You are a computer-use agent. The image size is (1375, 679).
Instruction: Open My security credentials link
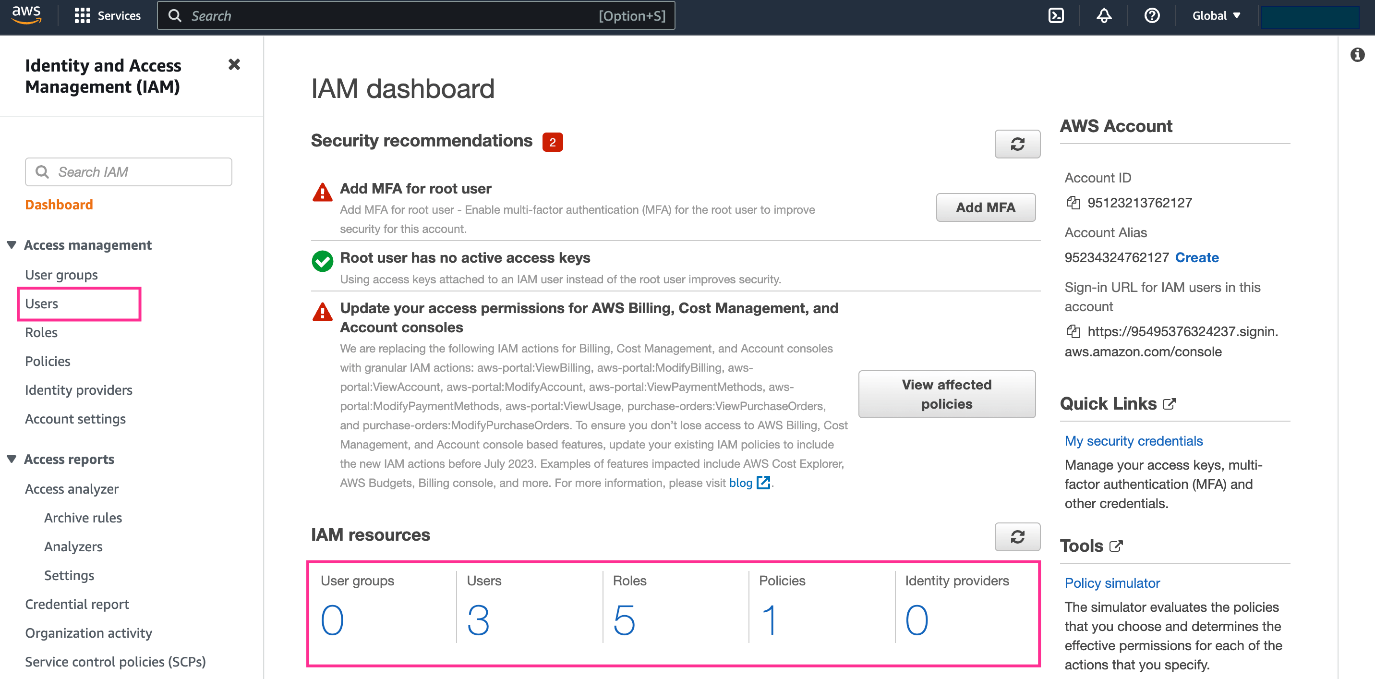click(x=1134, y=441)
